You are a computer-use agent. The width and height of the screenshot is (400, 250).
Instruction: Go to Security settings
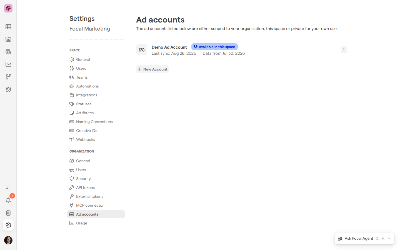[x=96, y=179]
